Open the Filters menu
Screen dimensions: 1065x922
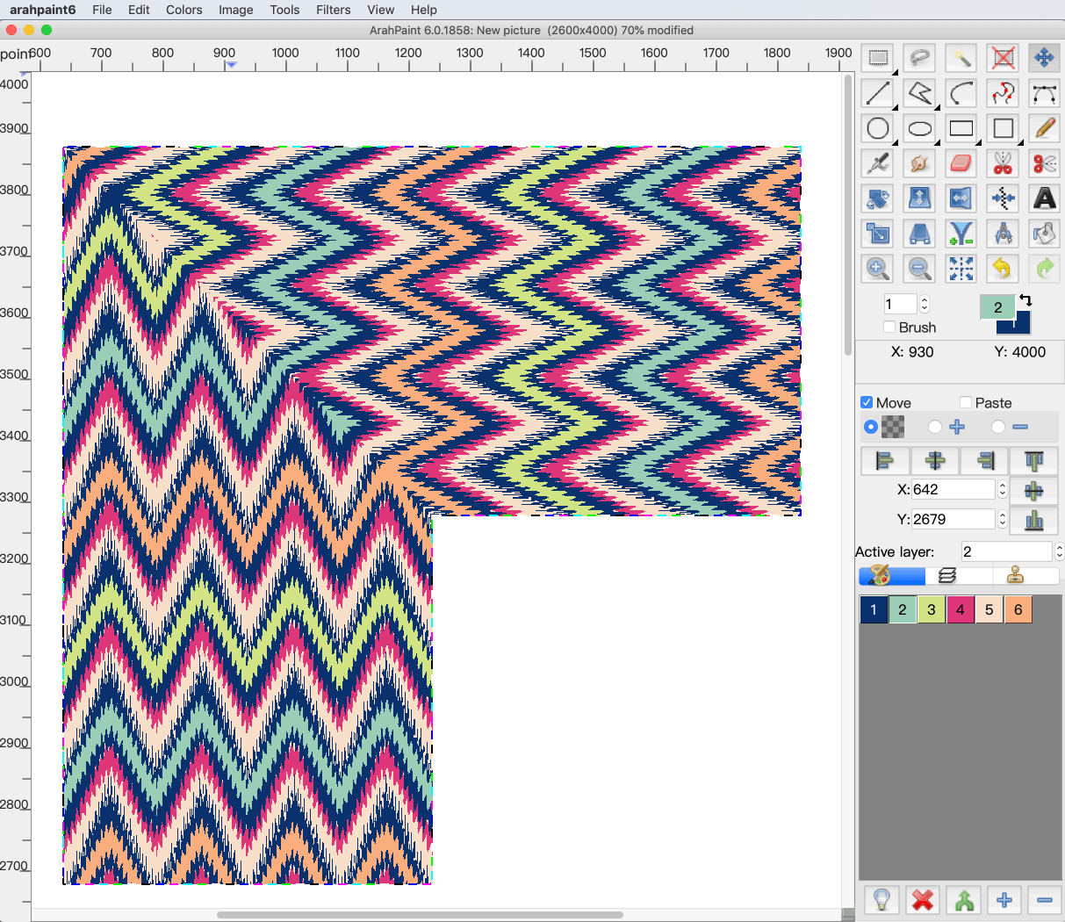[334, 10]
